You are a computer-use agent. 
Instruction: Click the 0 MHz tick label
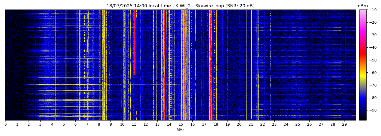5,124
